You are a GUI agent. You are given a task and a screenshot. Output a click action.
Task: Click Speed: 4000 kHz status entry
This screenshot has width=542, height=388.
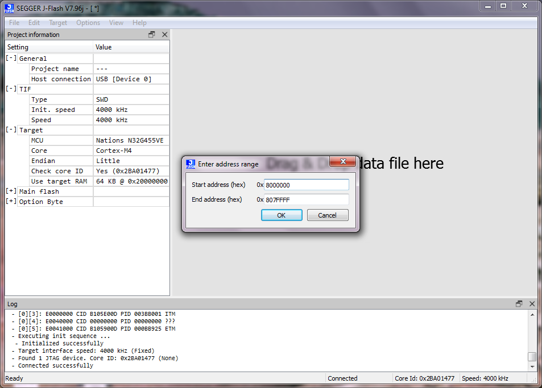click(x=485, y=378)
